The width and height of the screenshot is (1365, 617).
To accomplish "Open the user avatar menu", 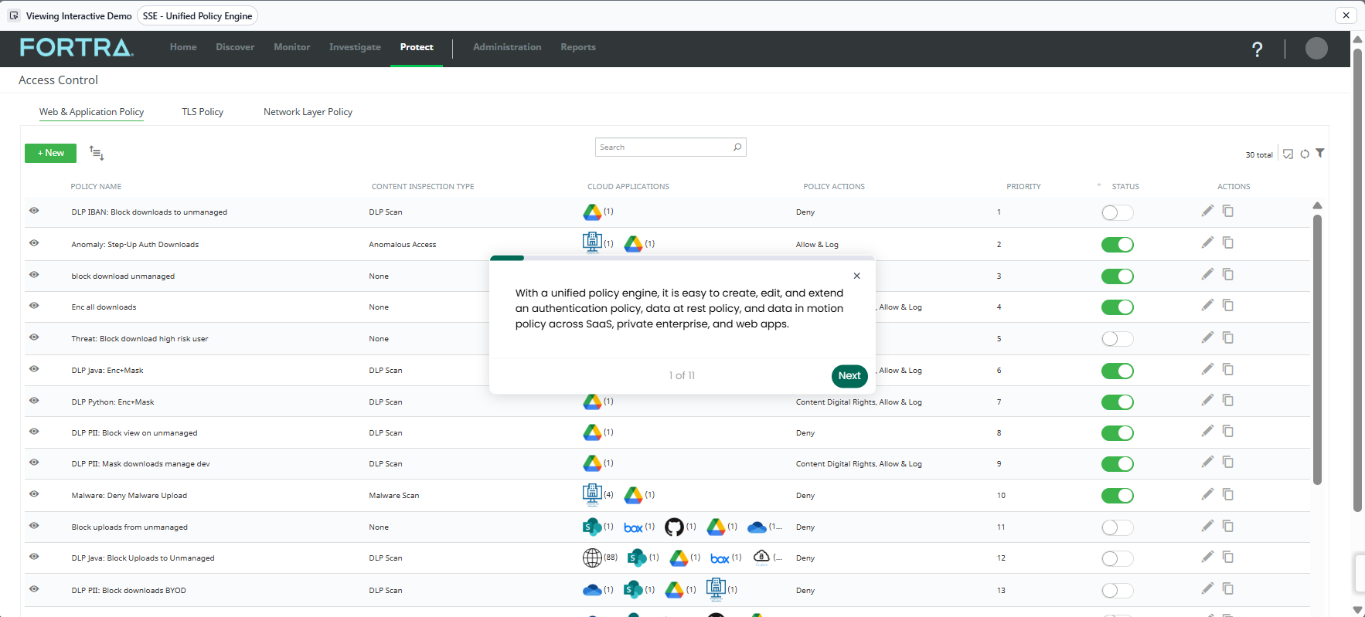I will click(1316, 48).
